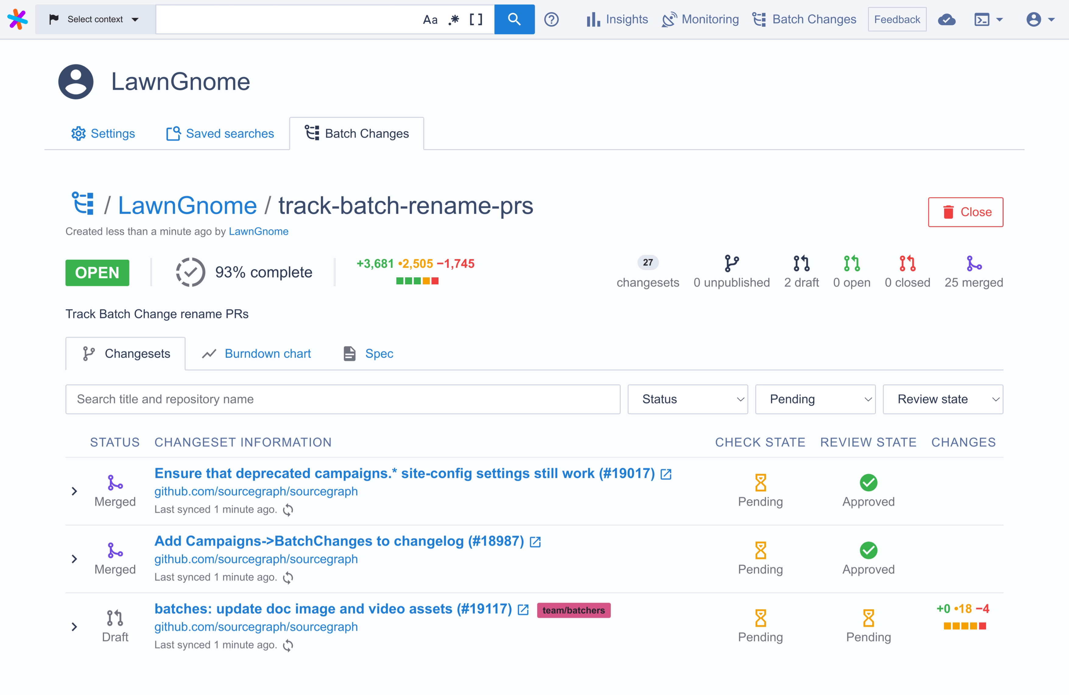Click the open changesets green icon

coord(852,263)
